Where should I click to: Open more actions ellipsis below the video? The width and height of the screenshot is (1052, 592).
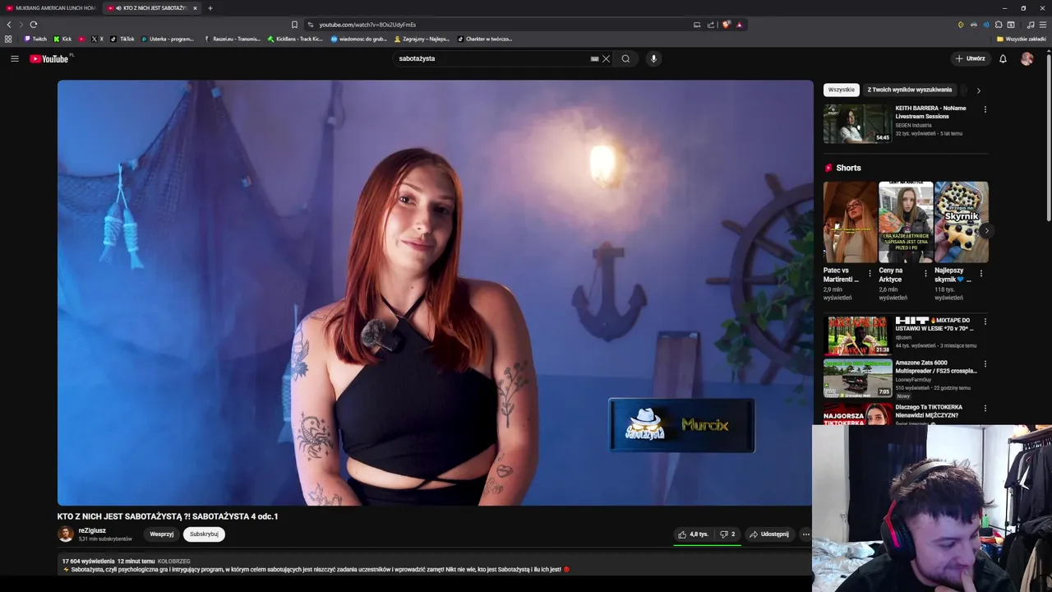[805, 534]
